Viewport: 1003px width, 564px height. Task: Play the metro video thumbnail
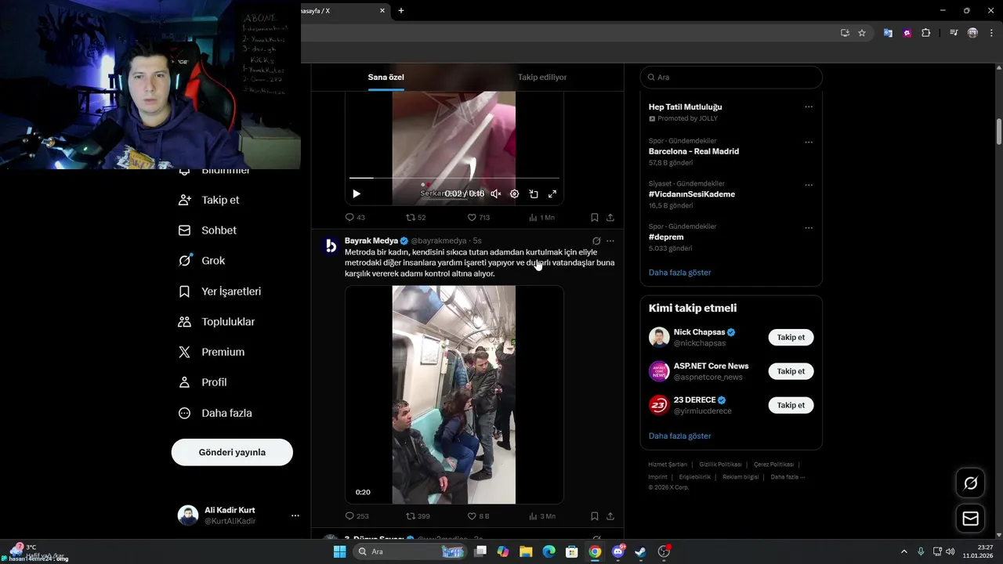454,394
